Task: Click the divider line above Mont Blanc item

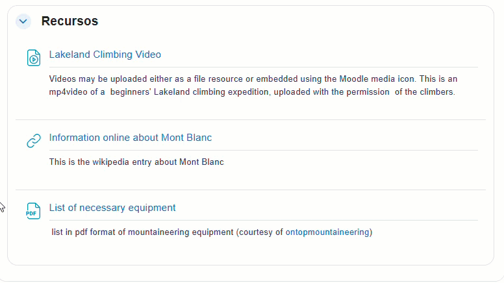Action: [251, 120]
